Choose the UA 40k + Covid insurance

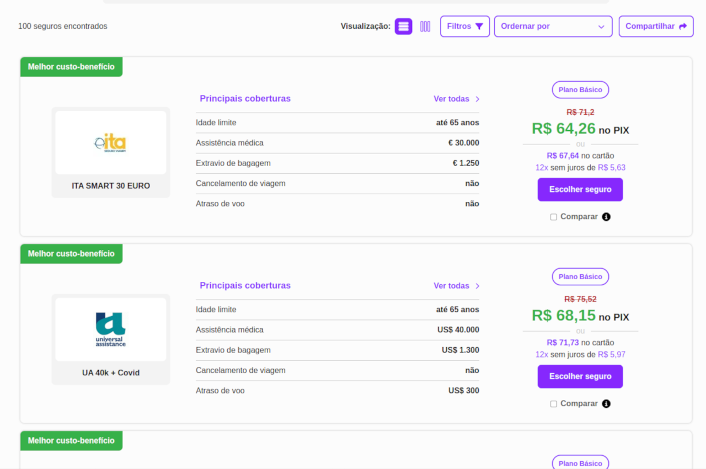pyautogui.click(x=580, y=376)
